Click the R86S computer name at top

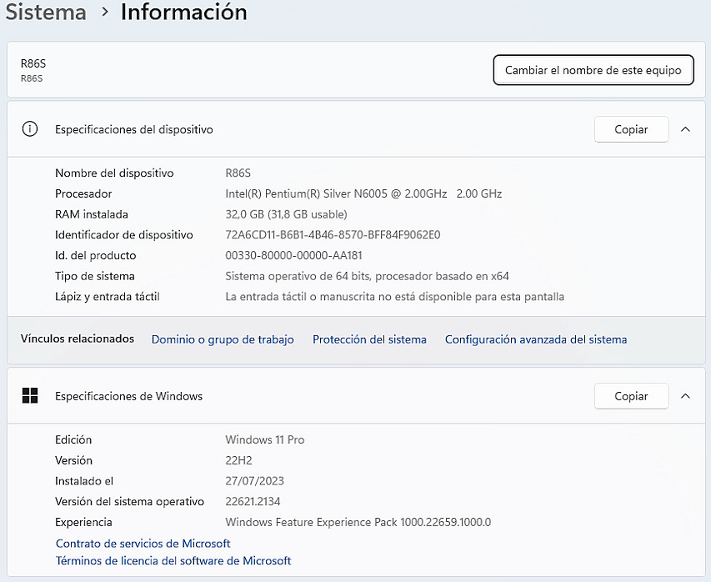33,63
